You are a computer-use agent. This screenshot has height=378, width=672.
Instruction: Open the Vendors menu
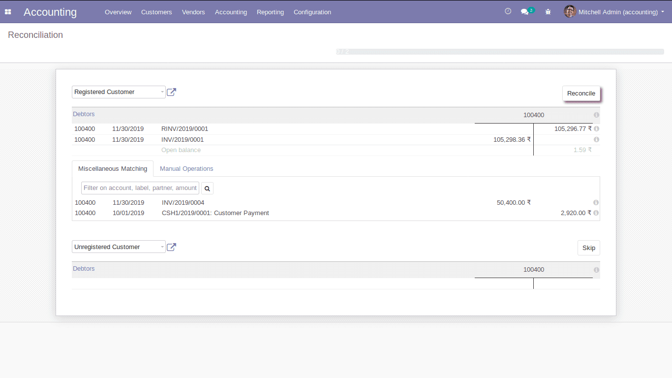coord(193,12)
